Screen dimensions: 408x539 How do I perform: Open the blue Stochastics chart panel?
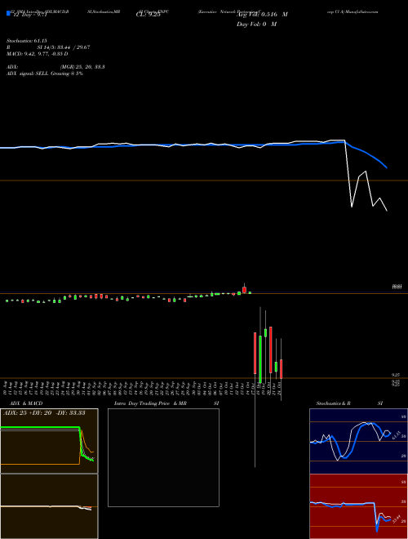click(x=358, y=441)
